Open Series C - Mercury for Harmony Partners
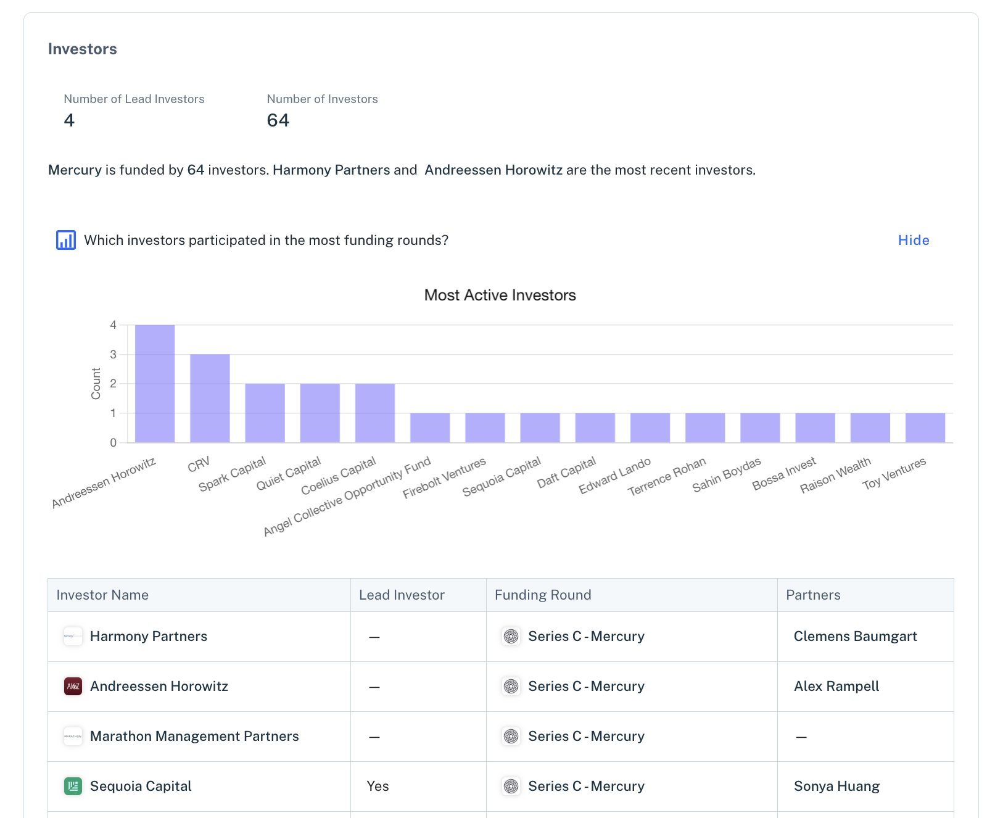 (x=586, y=636)
